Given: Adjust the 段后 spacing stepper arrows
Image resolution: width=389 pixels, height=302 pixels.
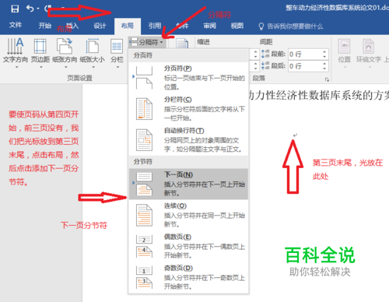Looking at the screenshot, I should click(324, 66).
